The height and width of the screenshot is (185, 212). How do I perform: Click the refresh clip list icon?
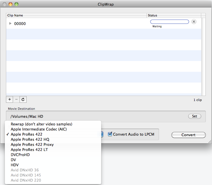pyautogui.click(x=23, y=100)
